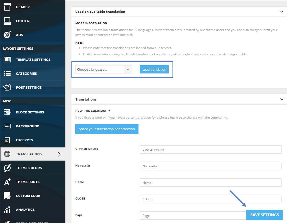Click the Translations globe icon
The image size is (287, 223).
(7, 154)
